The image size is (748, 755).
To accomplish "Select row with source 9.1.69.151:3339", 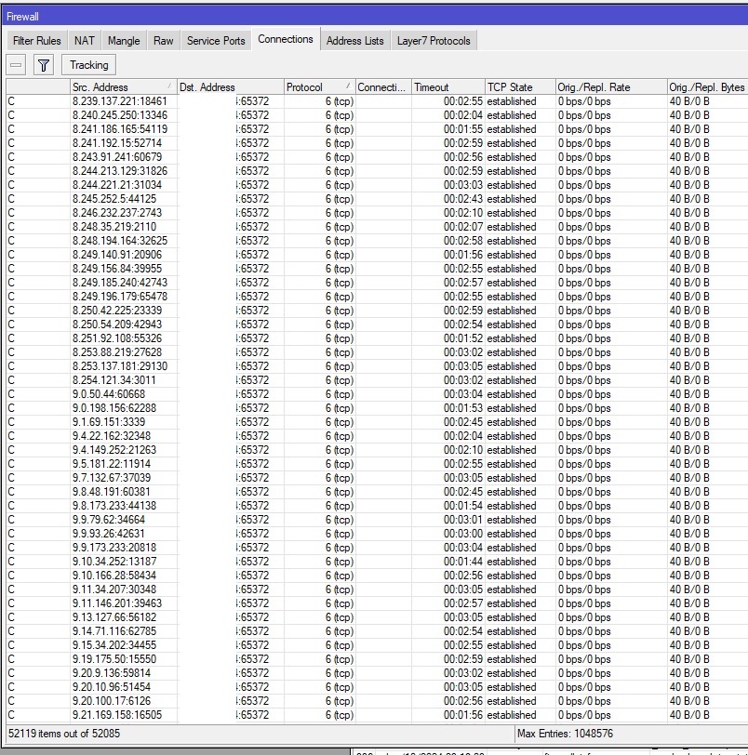I will (377, 422).
